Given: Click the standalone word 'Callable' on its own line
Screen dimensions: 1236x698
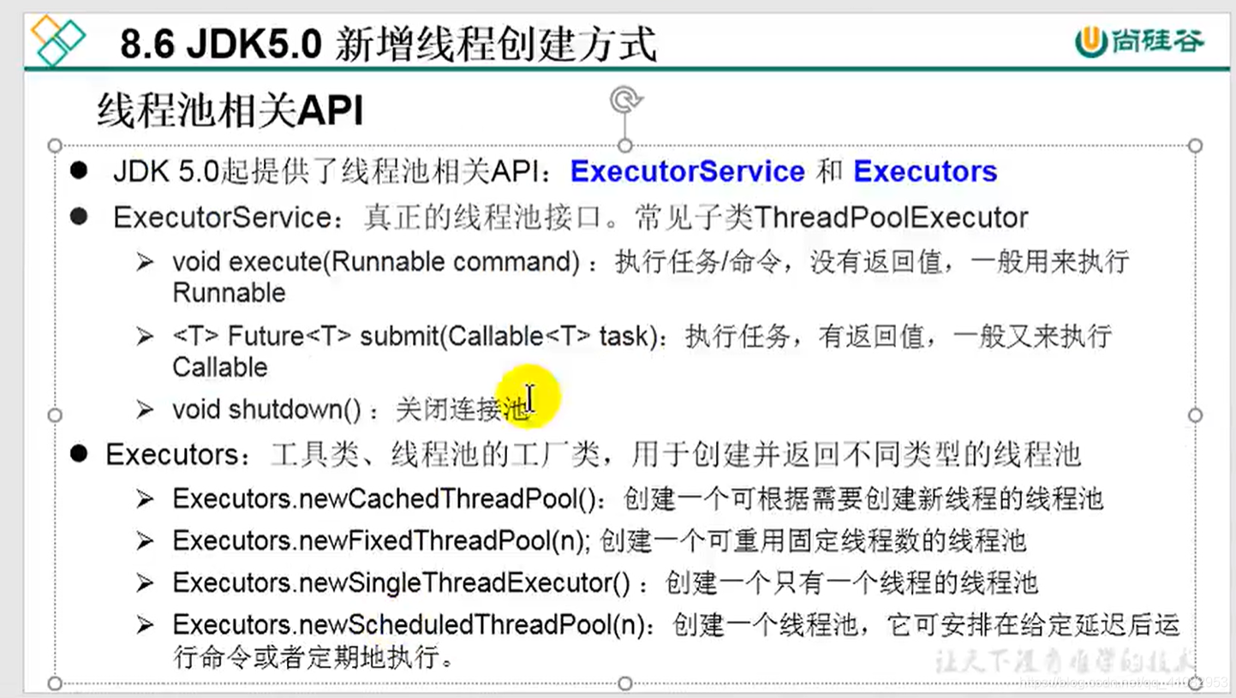Looking at the screenshot, I should click(220, 367).
